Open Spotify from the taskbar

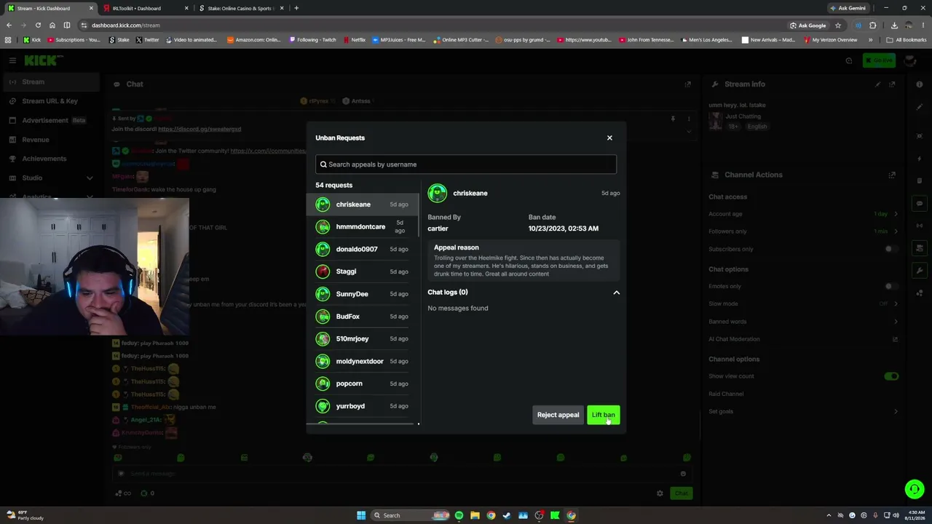459,515
